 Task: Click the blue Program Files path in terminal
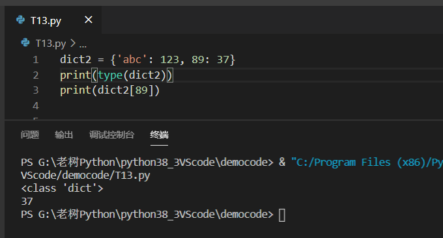tap(367, 163)
